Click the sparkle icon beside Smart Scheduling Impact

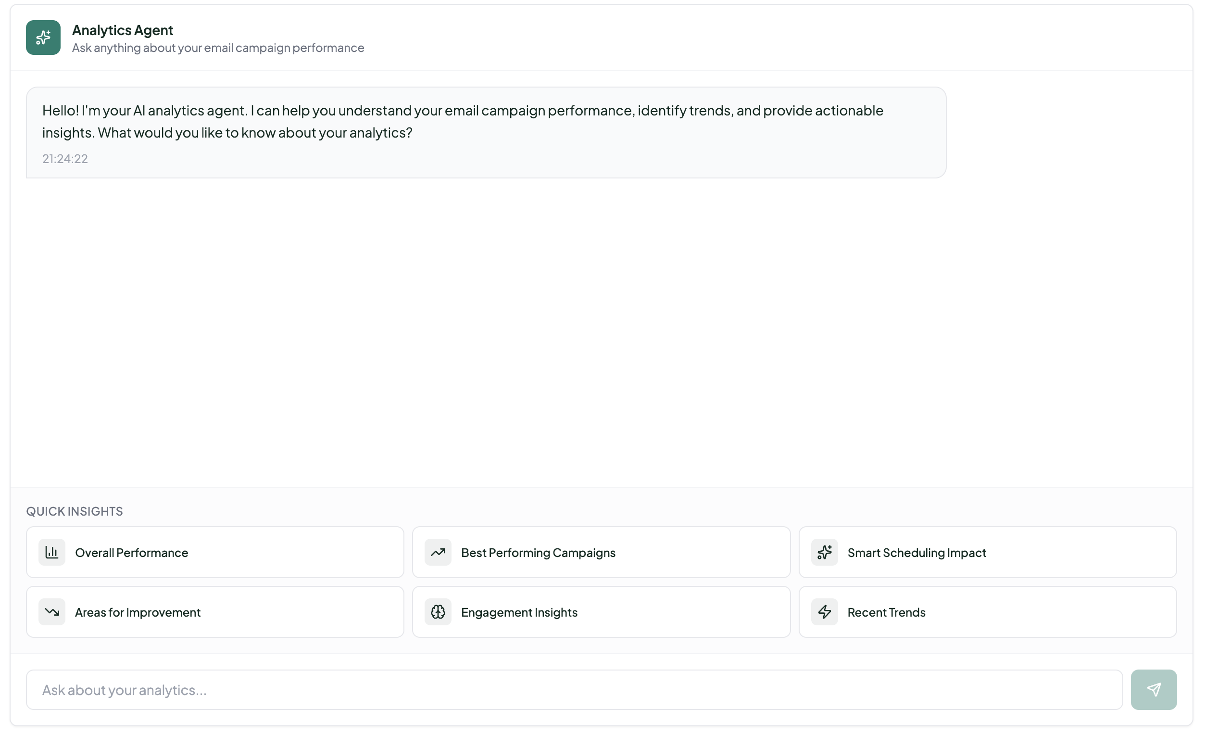click(x=825, y=553)
